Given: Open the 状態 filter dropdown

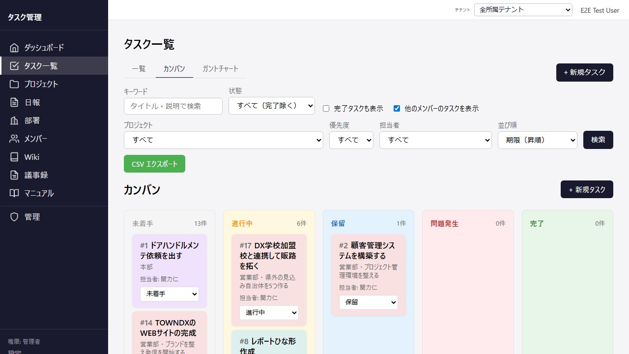Looking at the screenshot, I should (x=272, y=106).
